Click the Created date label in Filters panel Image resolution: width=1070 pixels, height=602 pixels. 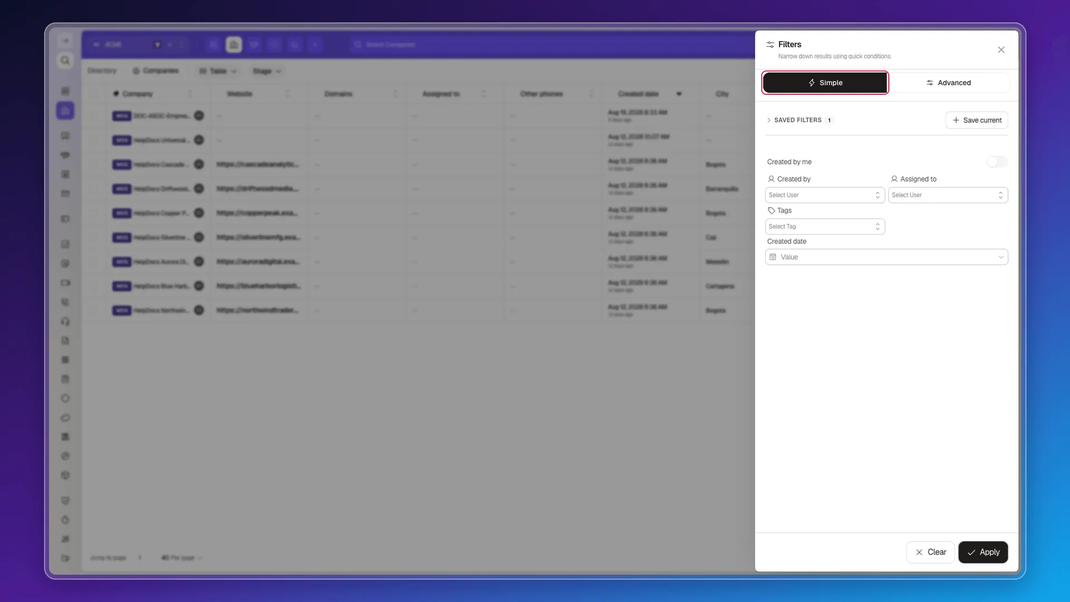click(786, 241)
